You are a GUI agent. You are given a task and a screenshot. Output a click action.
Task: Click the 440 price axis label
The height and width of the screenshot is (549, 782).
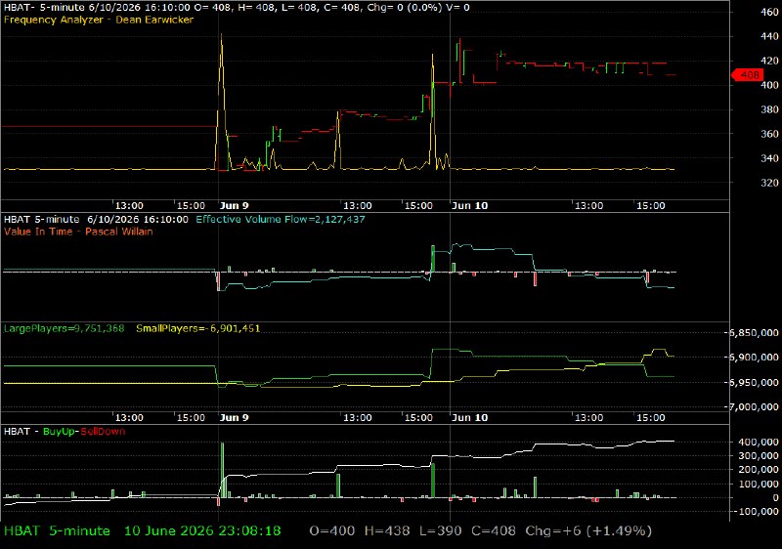pos(769,36)
